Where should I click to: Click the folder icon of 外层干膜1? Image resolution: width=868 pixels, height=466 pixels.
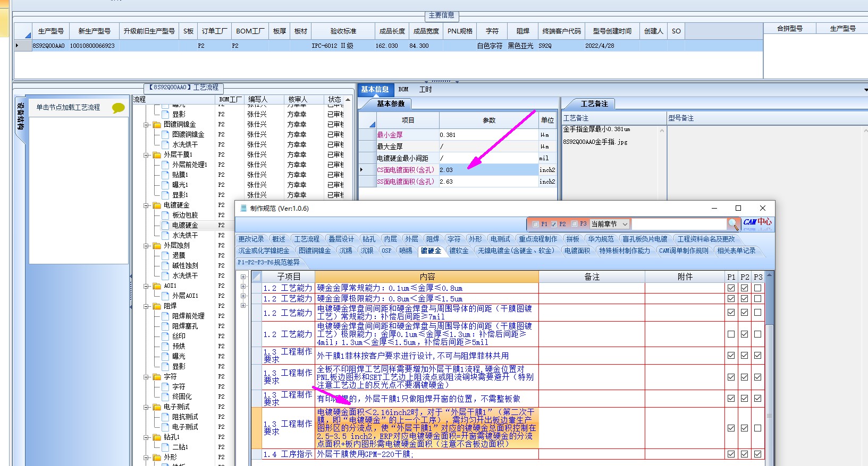157,155
